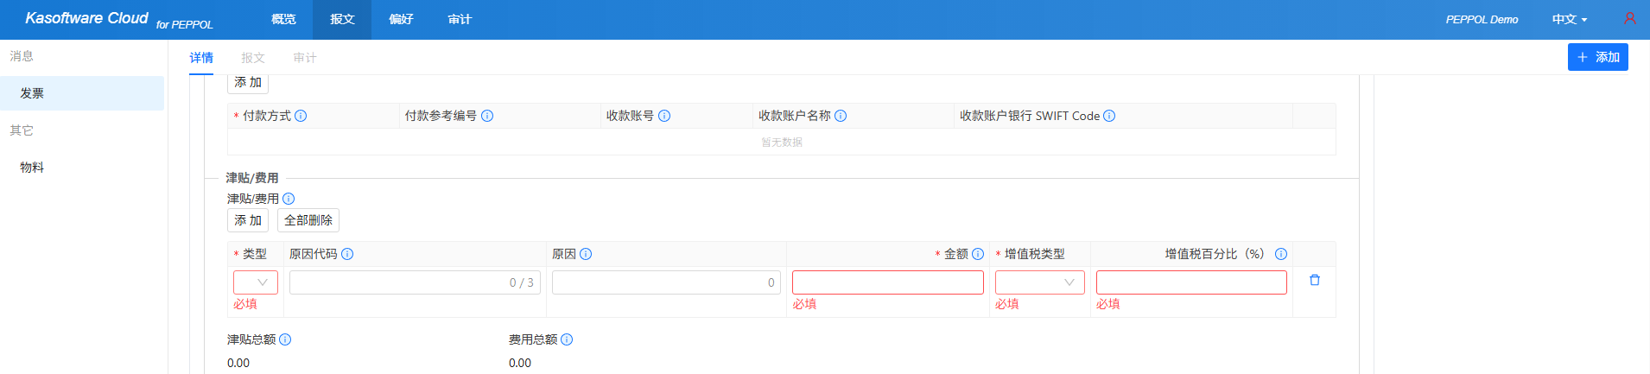The width and height of the screenshot is (1650, 374).
Task: Delete the allowance/charge row with trash icon
Action: [x=1314, y=281]
